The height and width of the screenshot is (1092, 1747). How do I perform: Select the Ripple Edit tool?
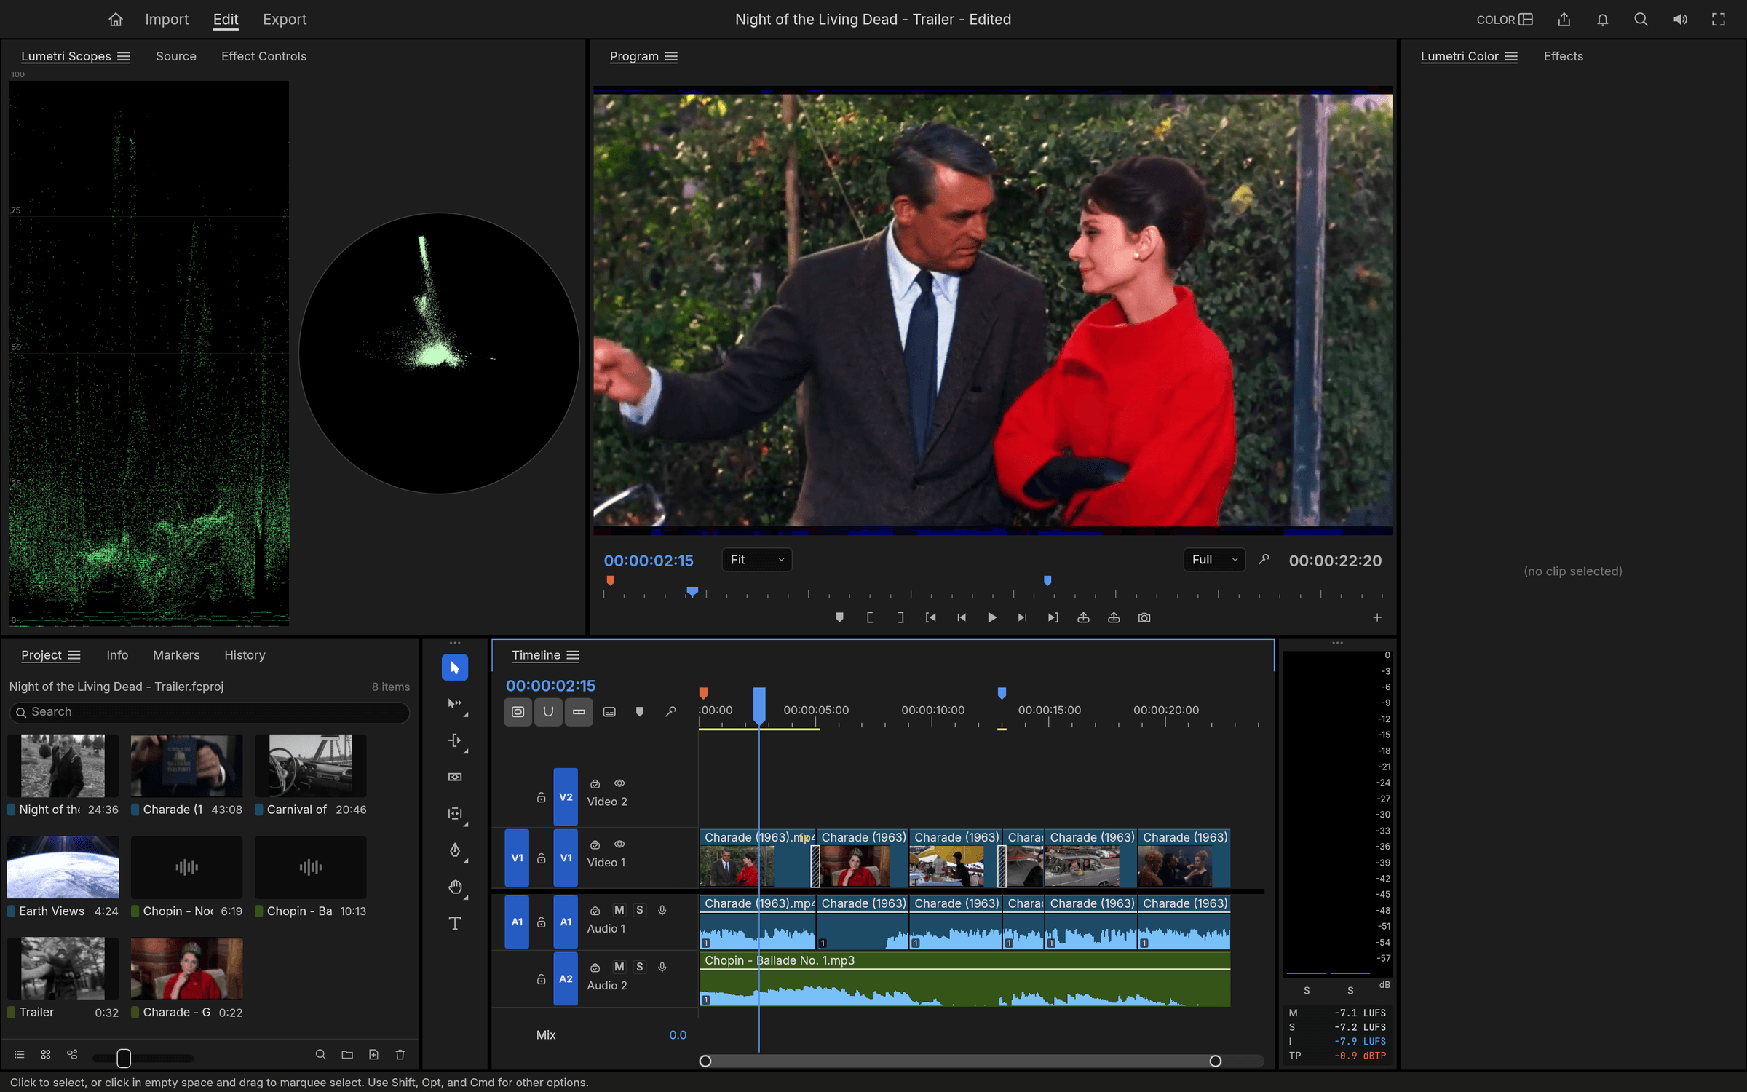click(x=454, y=740)
